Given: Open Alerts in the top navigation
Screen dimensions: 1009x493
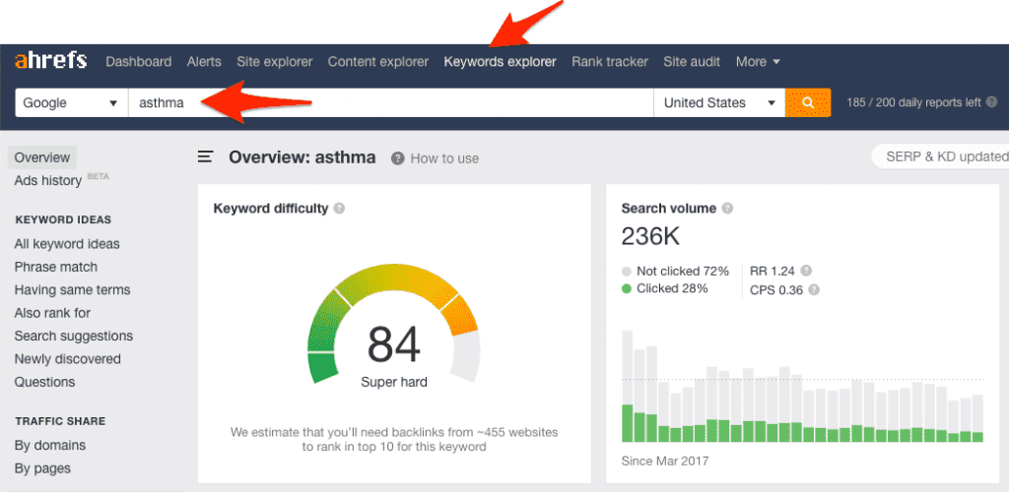Looking at the screenshot, I should [204, 62].
